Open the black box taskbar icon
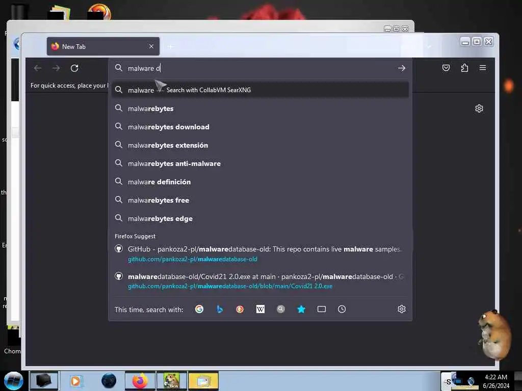This screenshot has height=391, width=522. coord(44,381)
